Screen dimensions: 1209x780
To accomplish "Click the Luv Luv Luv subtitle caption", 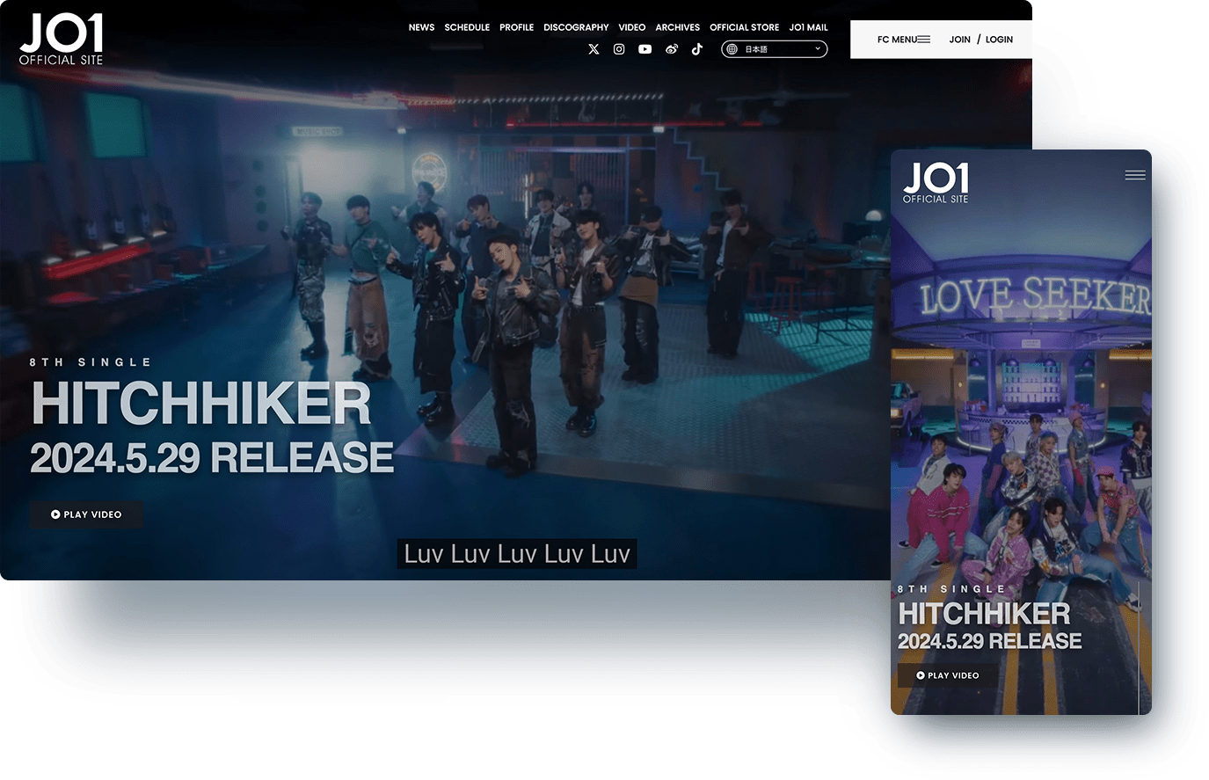I will tap(517, 554).
